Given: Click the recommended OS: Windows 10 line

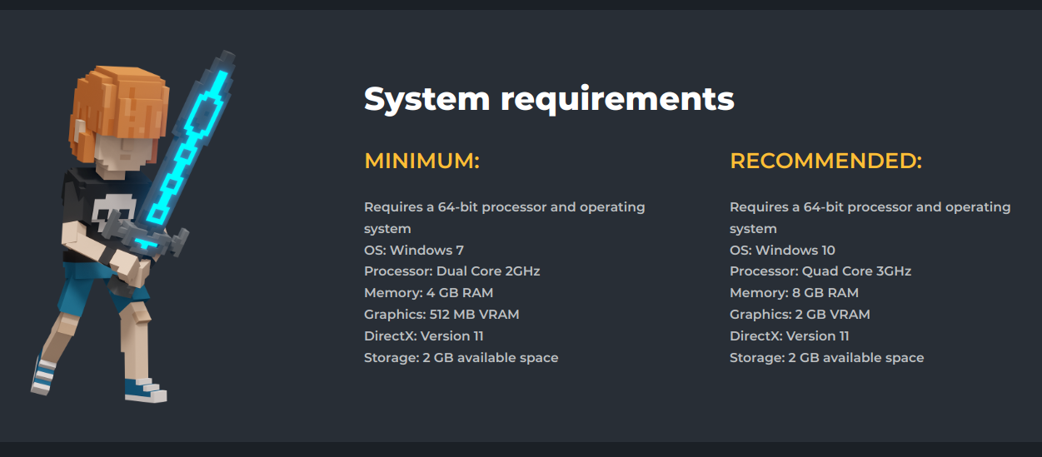Looking at the screenshot, I should (x=782, y=250).
